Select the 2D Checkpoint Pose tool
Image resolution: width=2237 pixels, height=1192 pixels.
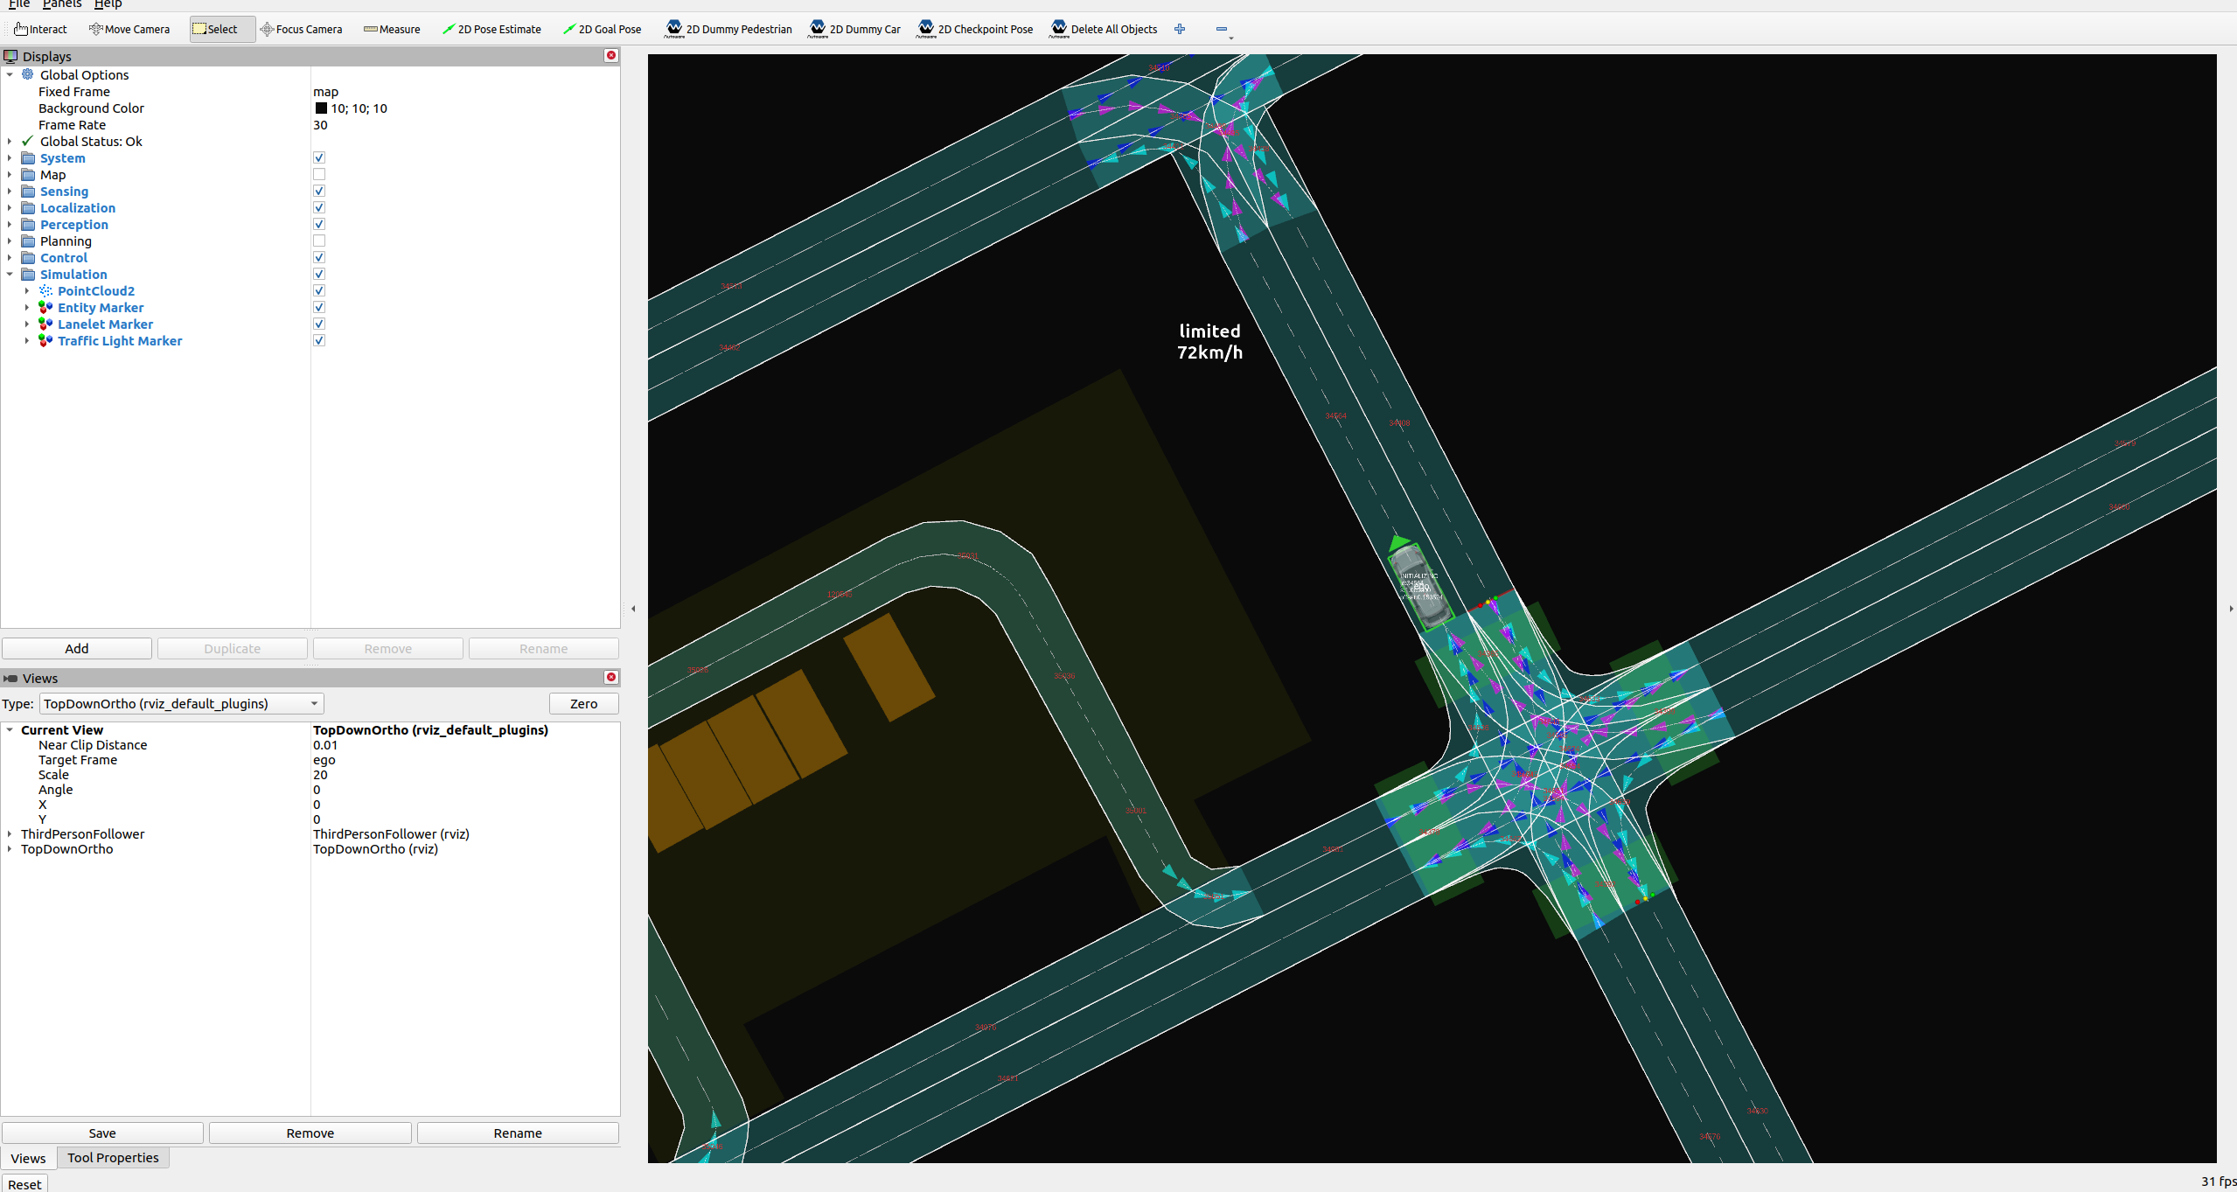pos(975,29)
